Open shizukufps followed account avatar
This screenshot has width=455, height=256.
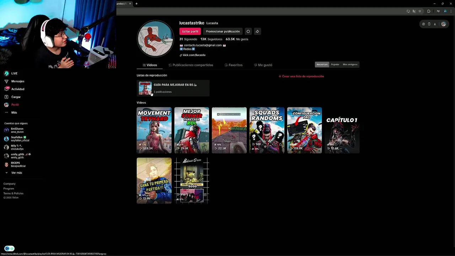[6, 147]
